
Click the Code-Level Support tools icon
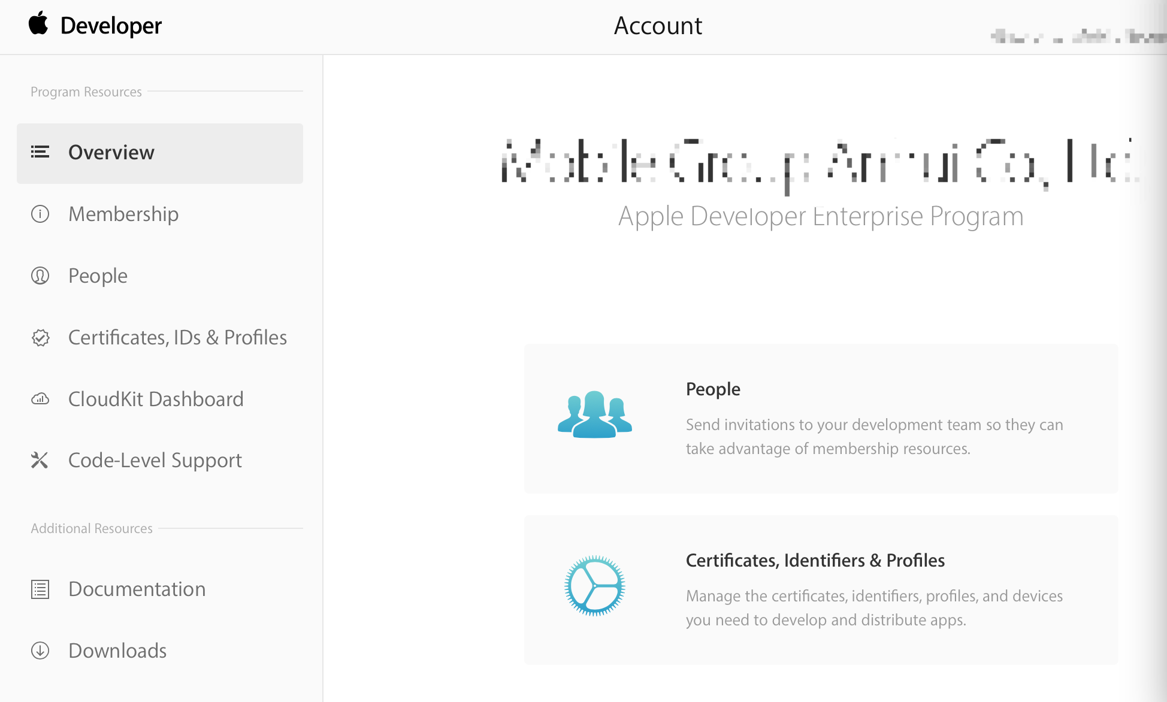[x=40, y=460]
